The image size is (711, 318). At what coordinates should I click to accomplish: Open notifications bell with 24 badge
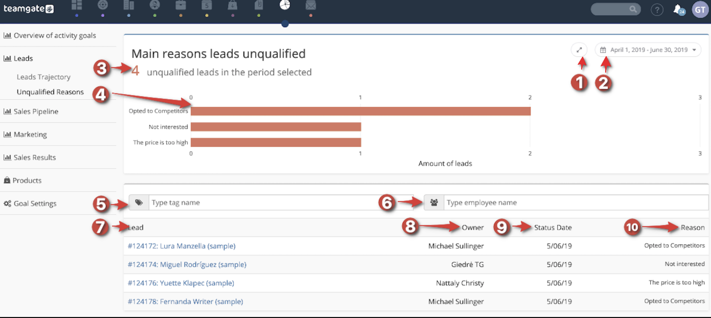tap(678, 9)
